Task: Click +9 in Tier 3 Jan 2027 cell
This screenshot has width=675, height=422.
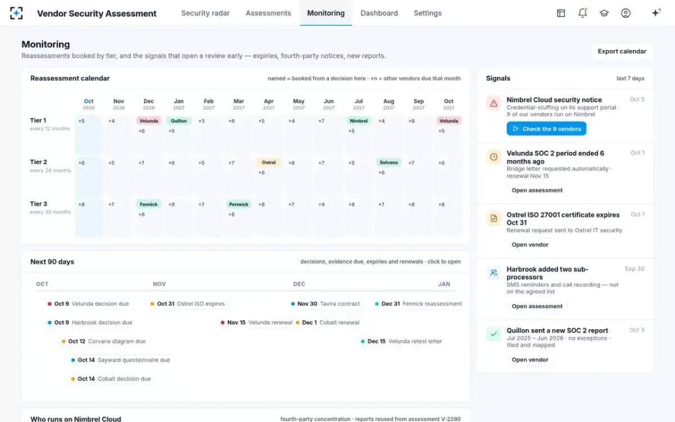Action: point(171,205)
